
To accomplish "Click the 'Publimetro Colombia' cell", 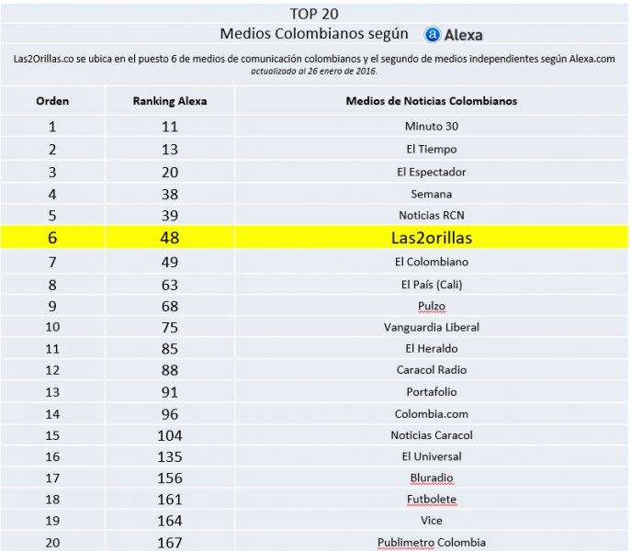I will pos(431,543).
